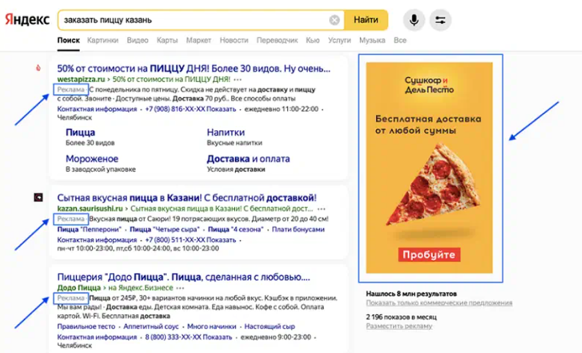Click the Яндекс logo
The width and height of the screenshot is (582, 353).
(x=27, y=19)
